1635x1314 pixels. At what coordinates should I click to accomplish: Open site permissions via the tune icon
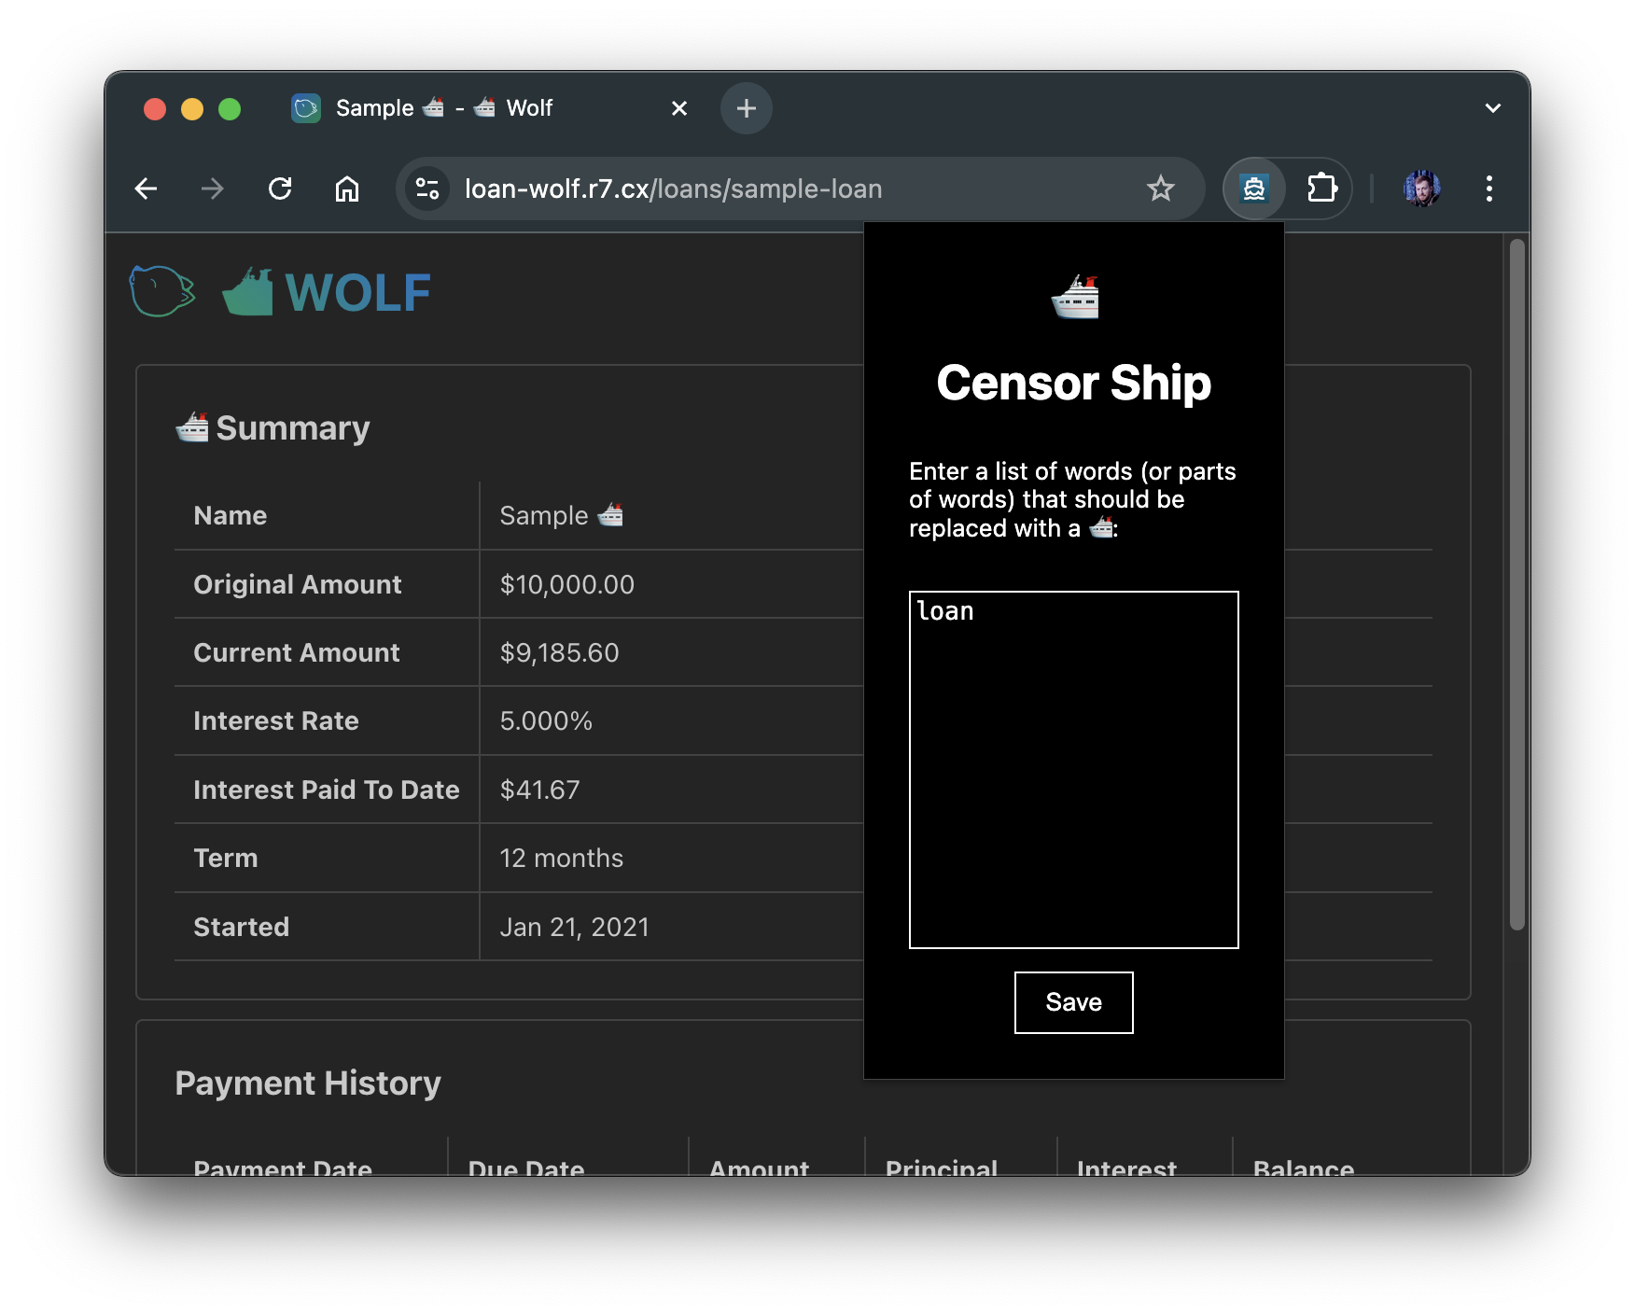[427, 188]
